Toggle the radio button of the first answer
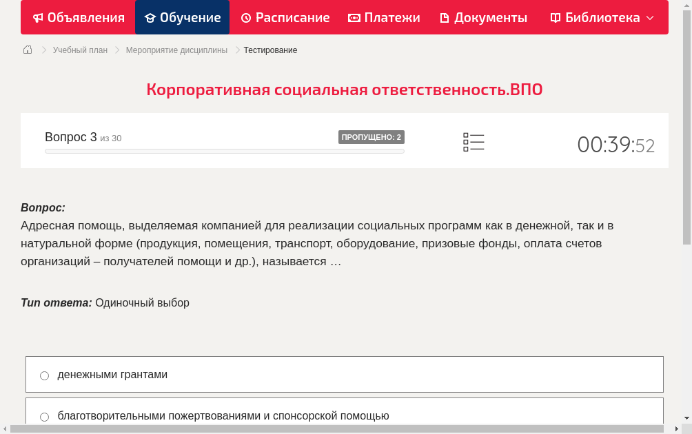 click(44, 375)
